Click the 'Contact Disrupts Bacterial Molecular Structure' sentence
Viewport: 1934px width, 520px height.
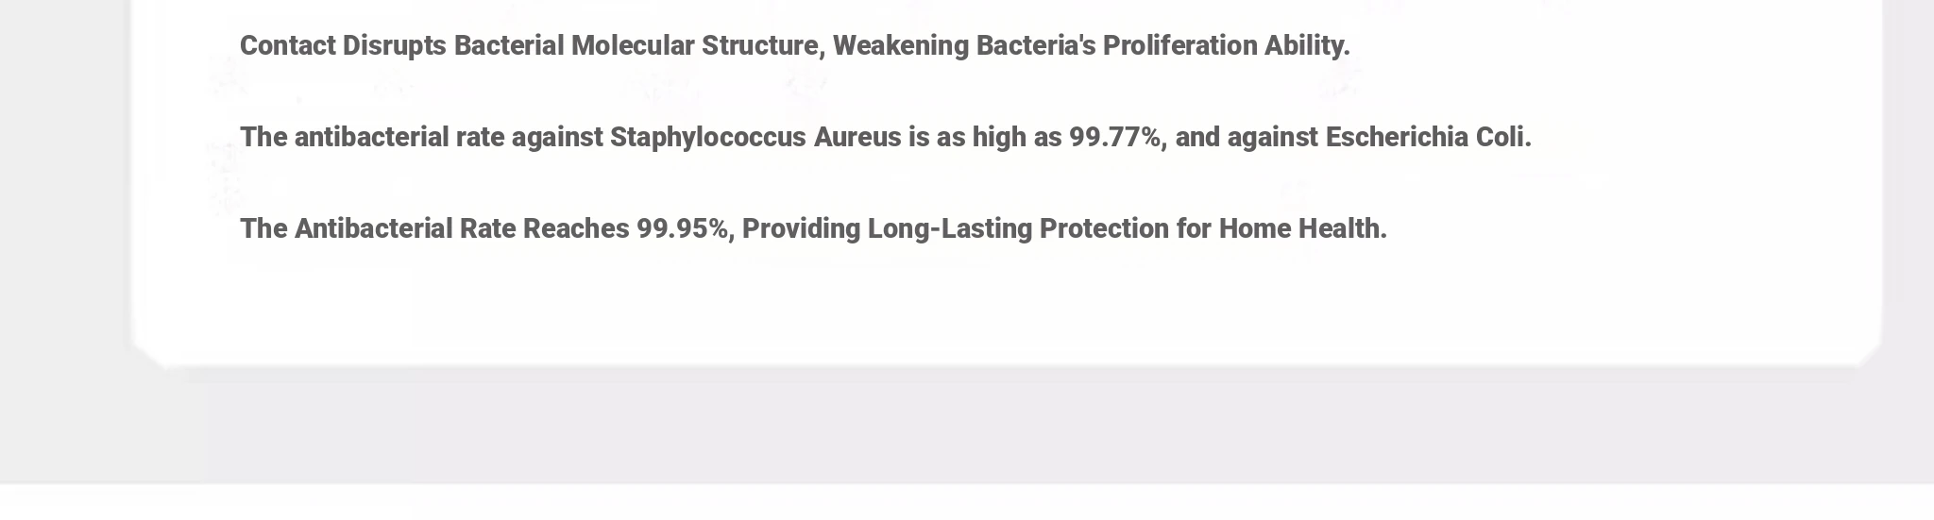pos(795,45)
